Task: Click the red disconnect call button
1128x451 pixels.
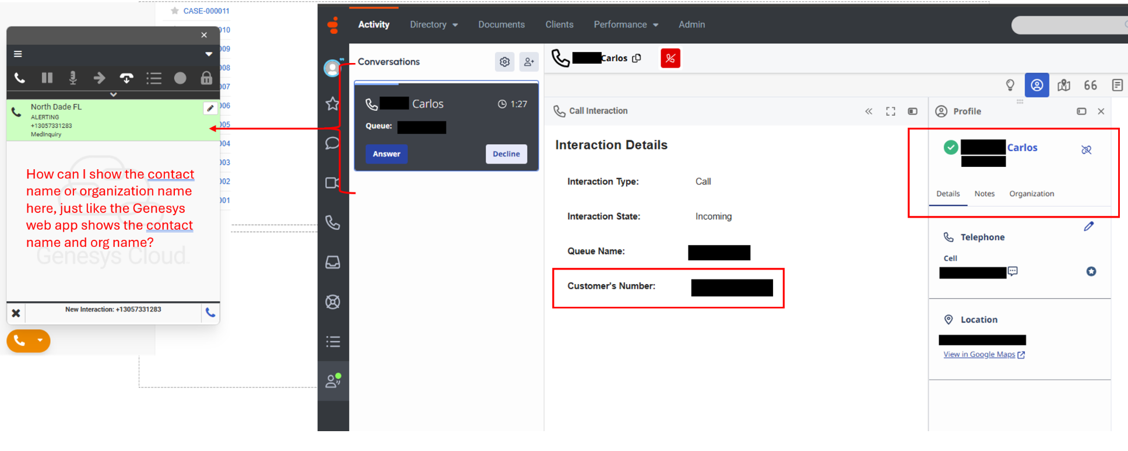Action: [x=670, y=58]
